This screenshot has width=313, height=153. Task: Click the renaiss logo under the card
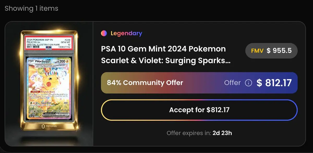[49, 126]
